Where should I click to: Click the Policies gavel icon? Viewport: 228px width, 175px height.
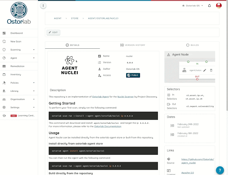4,83
